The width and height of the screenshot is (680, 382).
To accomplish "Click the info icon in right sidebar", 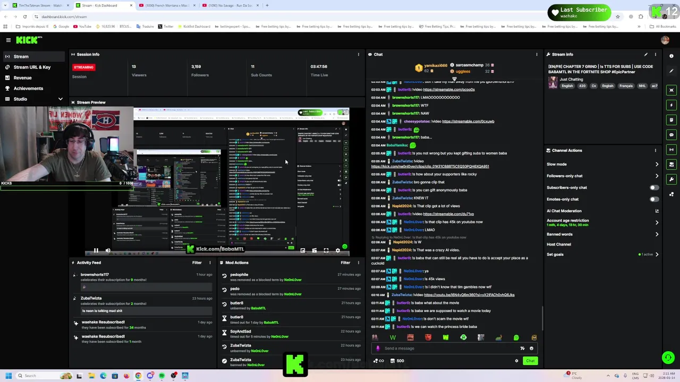I will (671, 56).
